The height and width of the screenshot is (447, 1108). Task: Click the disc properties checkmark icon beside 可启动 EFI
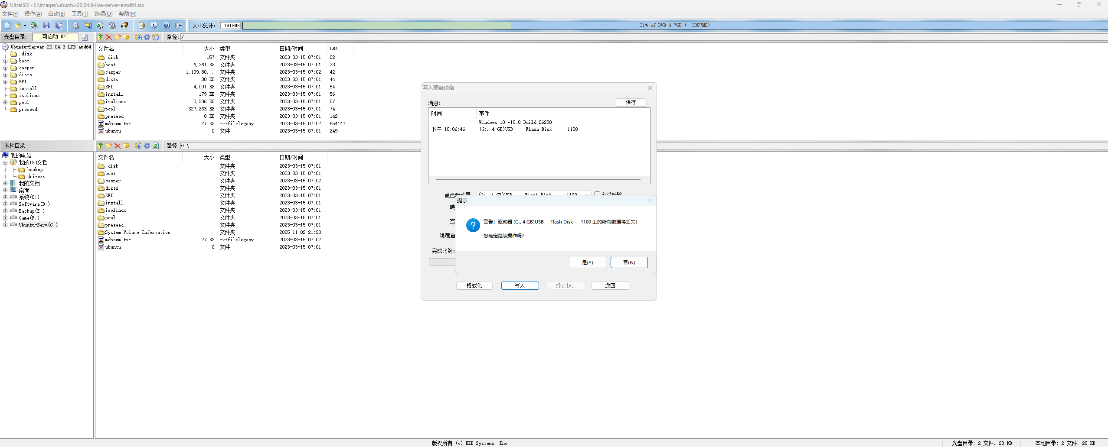[x=85, y=37]
